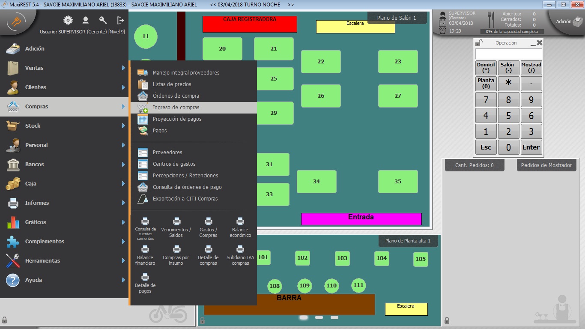The height and width of the screenshot is (329, 585).
Task: Select Ingreso de compras menu entry
Action: click(x=176, y=108)
